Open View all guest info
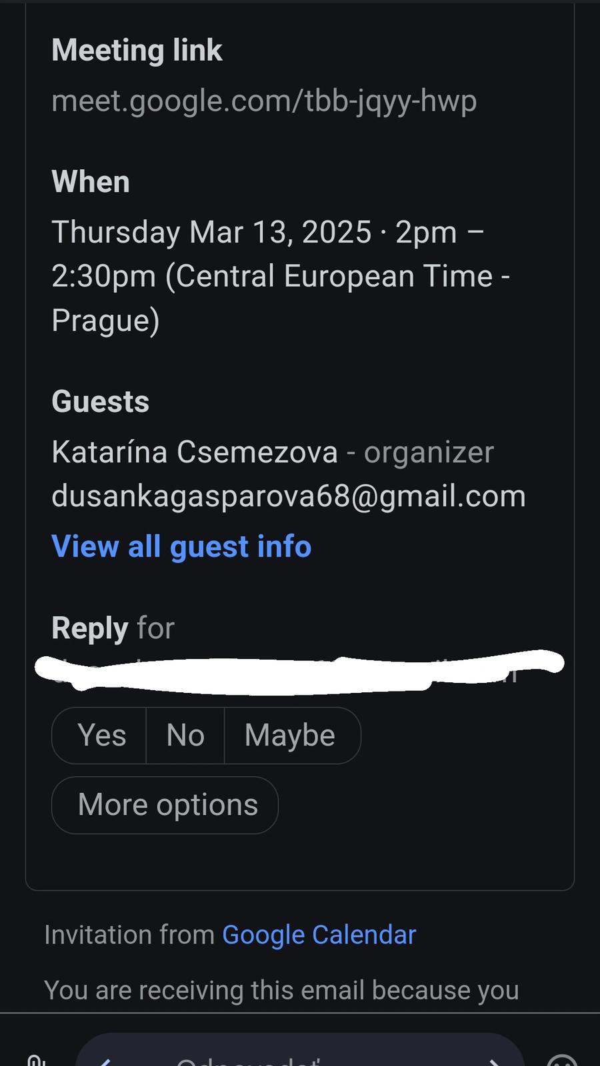The image size is (600, 1066). pyautogui.click(x=181, y=546)
